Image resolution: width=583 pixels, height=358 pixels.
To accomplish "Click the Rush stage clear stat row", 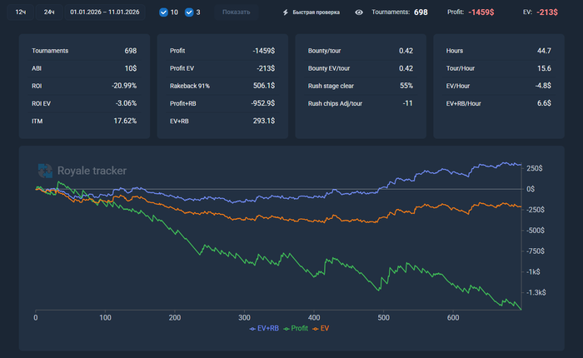I will (x=360, y=86).
